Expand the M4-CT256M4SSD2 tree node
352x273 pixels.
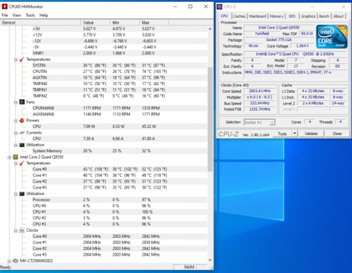[x=9, y=260]
